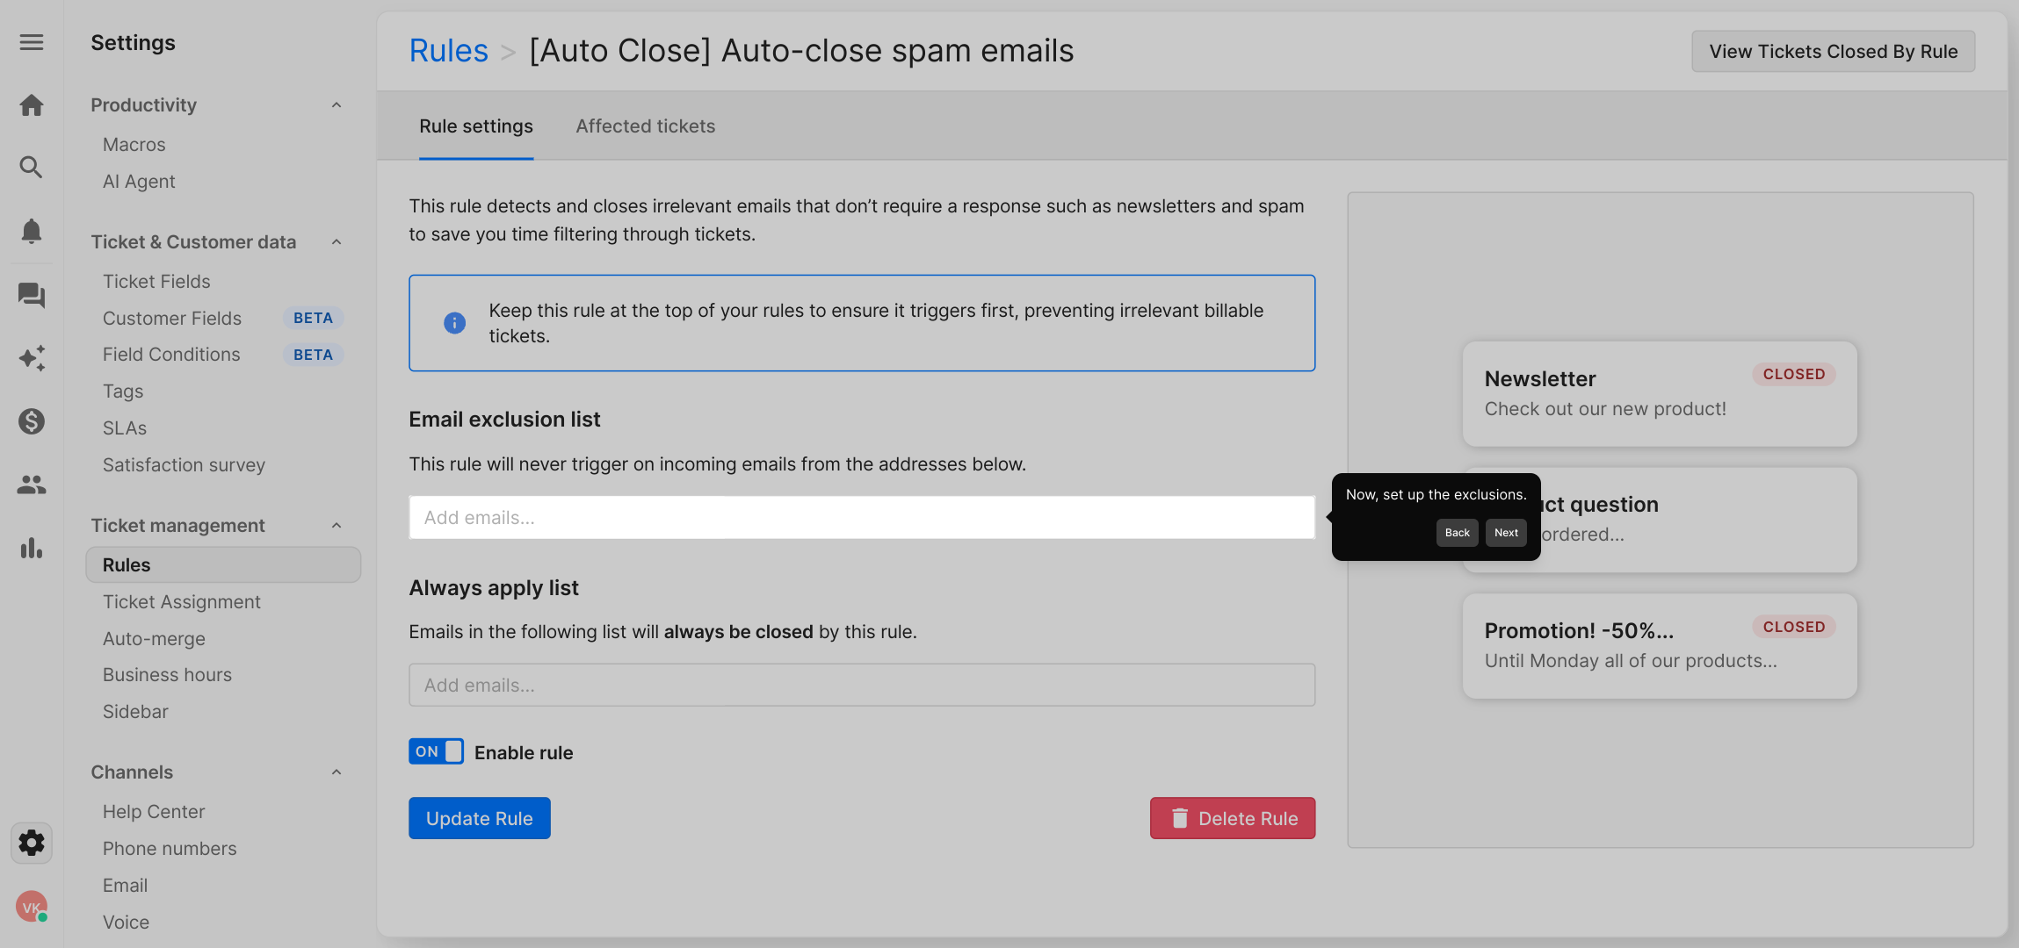Focus the Always apply list input
The height and width of the screenshot is (948, 2019).
pos(862,686)
